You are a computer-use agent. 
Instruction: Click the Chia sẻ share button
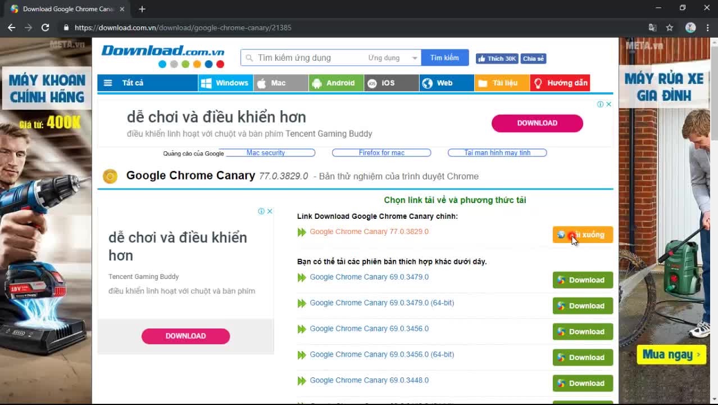533,58
